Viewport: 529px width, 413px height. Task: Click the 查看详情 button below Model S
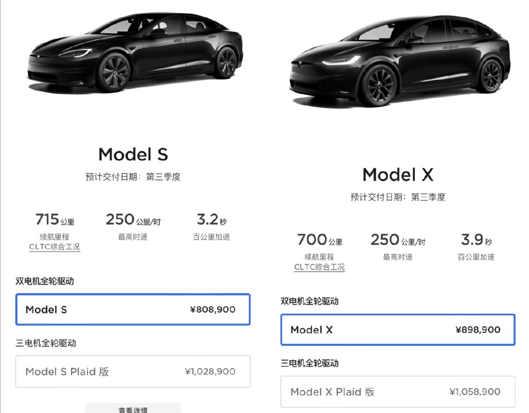pos(133,408)
